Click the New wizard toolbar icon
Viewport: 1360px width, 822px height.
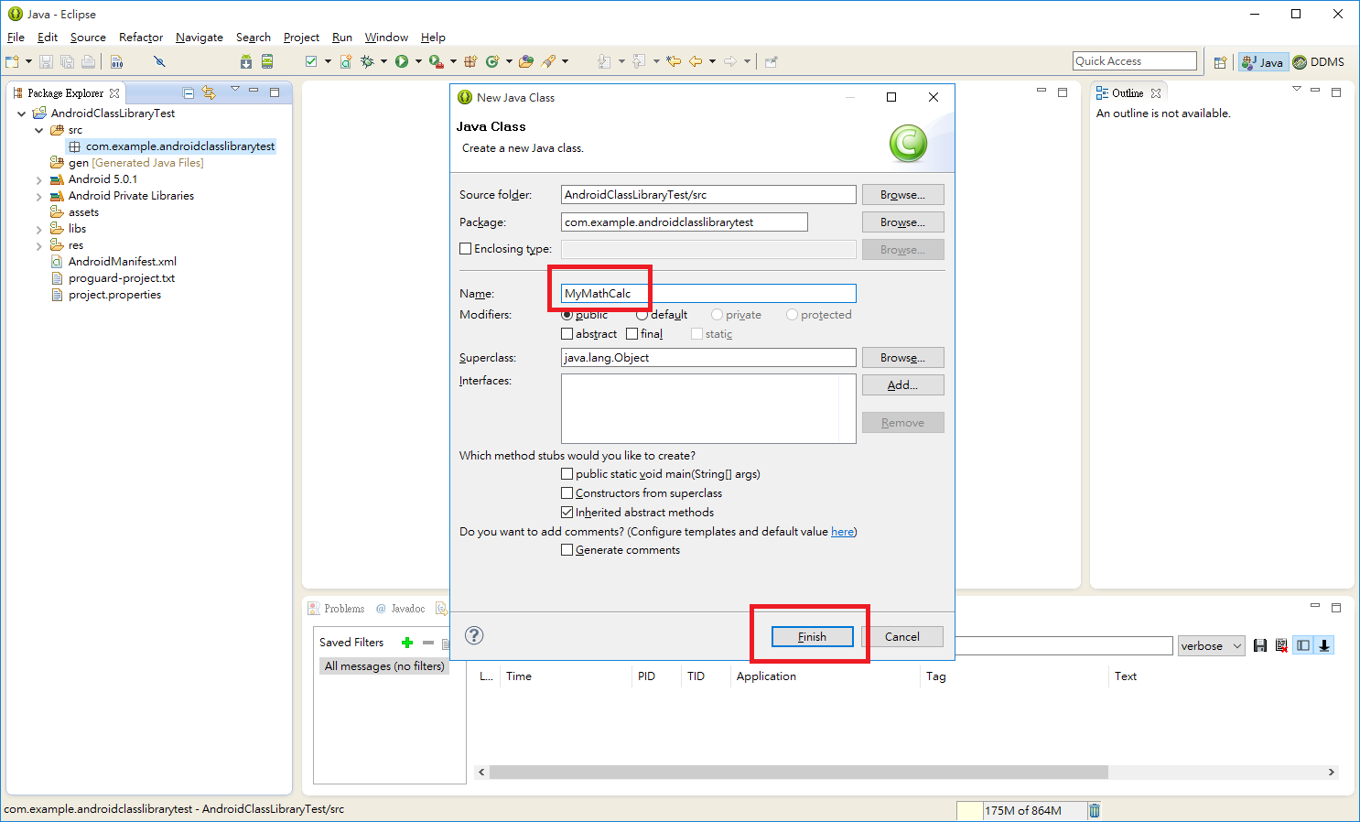12,61
